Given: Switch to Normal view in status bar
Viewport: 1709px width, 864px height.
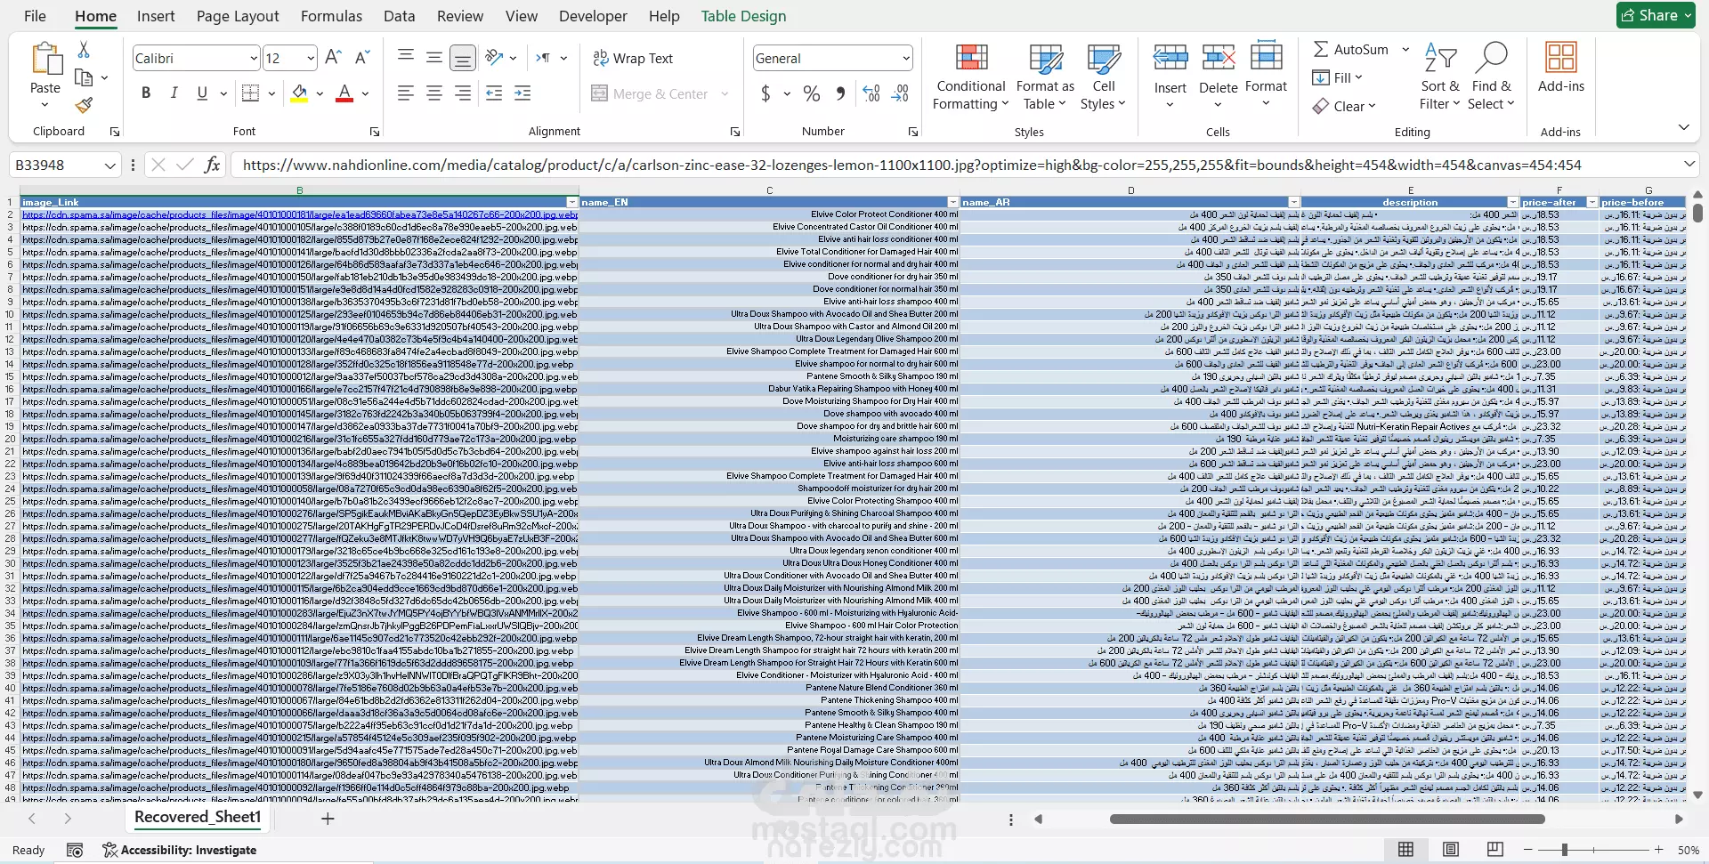Looking at the screenshot, I should tap(1405, 850).
